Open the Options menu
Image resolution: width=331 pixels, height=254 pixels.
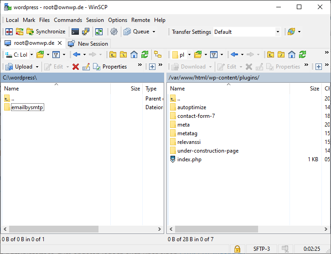(118, 20)
